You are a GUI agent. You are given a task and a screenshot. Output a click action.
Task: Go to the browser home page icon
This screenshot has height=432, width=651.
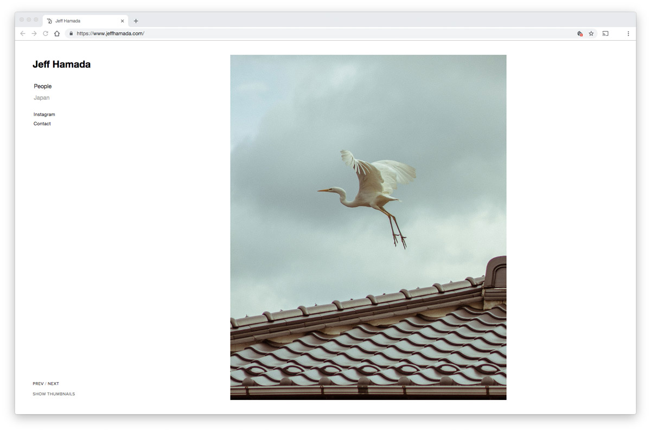coord(57,34)
